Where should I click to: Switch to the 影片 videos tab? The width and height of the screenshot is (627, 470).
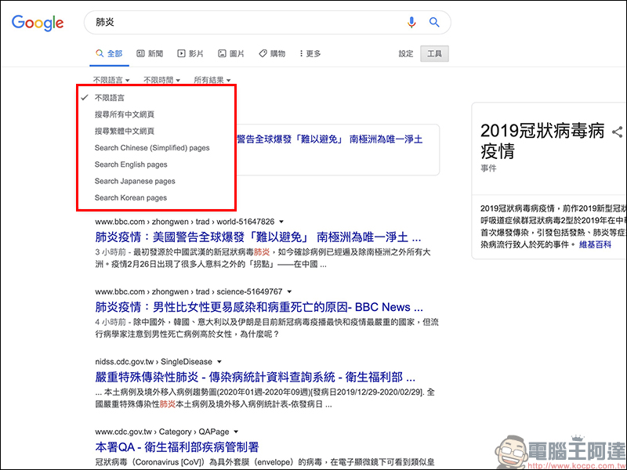[190, 54]
